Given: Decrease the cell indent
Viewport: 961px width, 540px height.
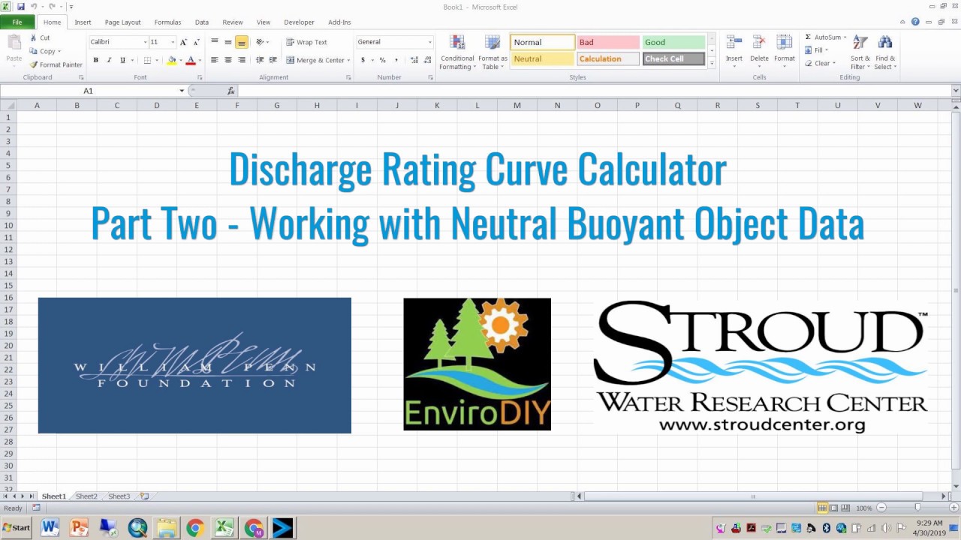Looking at the screenshot, I should [x=259, y=60].
